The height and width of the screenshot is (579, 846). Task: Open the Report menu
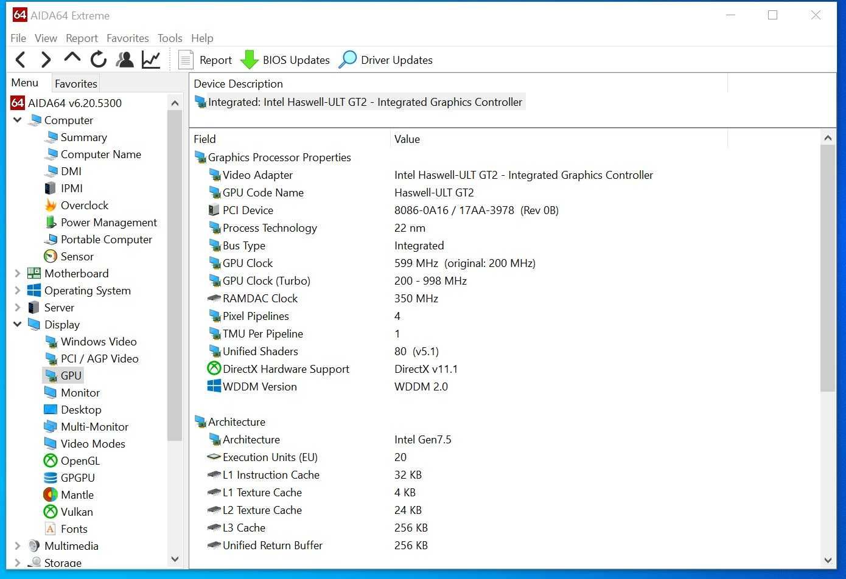[x=82, y=38]
